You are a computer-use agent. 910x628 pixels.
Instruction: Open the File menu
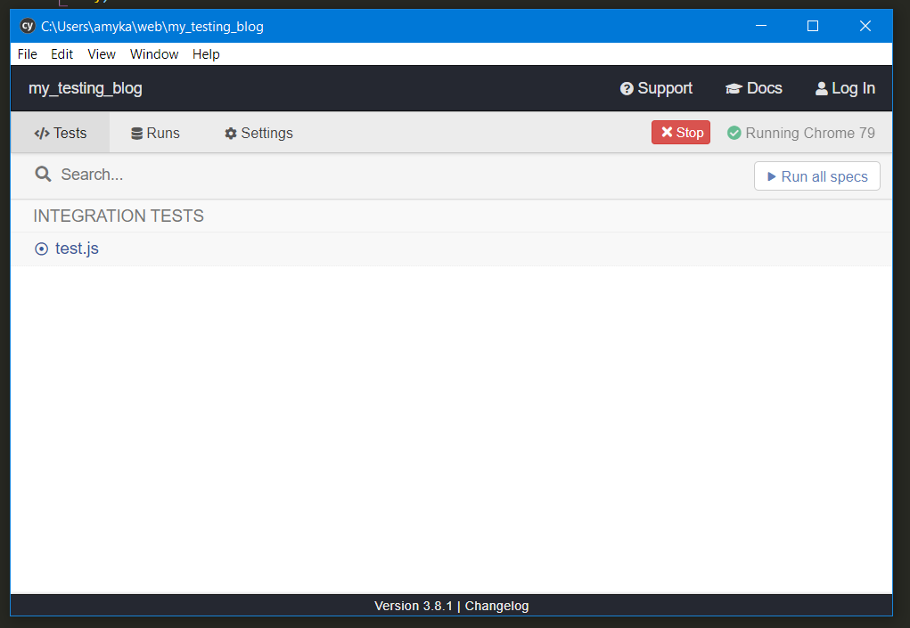point(28,54)
